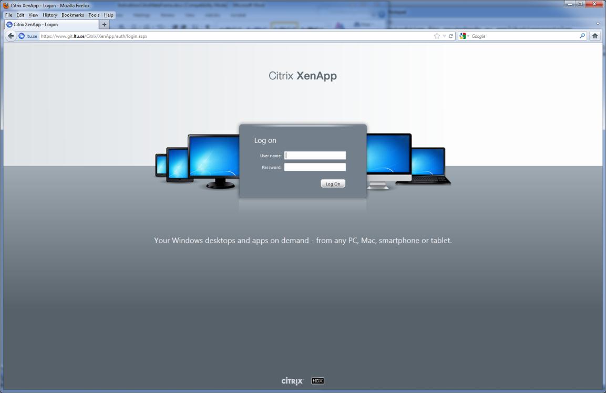
Task: Click the Citrix logo in the footer
Action: (x=292, y=381)
